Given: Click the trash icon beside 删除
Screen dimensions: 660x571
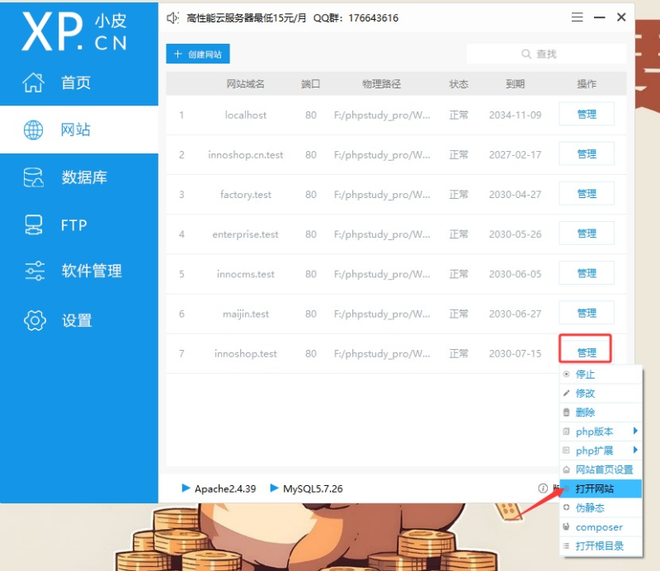Looking at the screenshot, I should [566, 413].
